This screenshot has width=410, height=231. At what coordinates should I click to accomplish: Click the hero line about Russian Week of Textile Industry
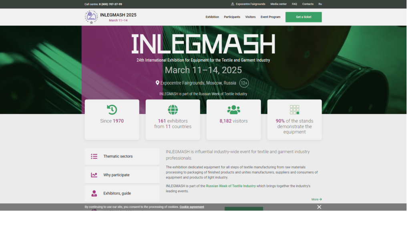click(x=203, y=94)
